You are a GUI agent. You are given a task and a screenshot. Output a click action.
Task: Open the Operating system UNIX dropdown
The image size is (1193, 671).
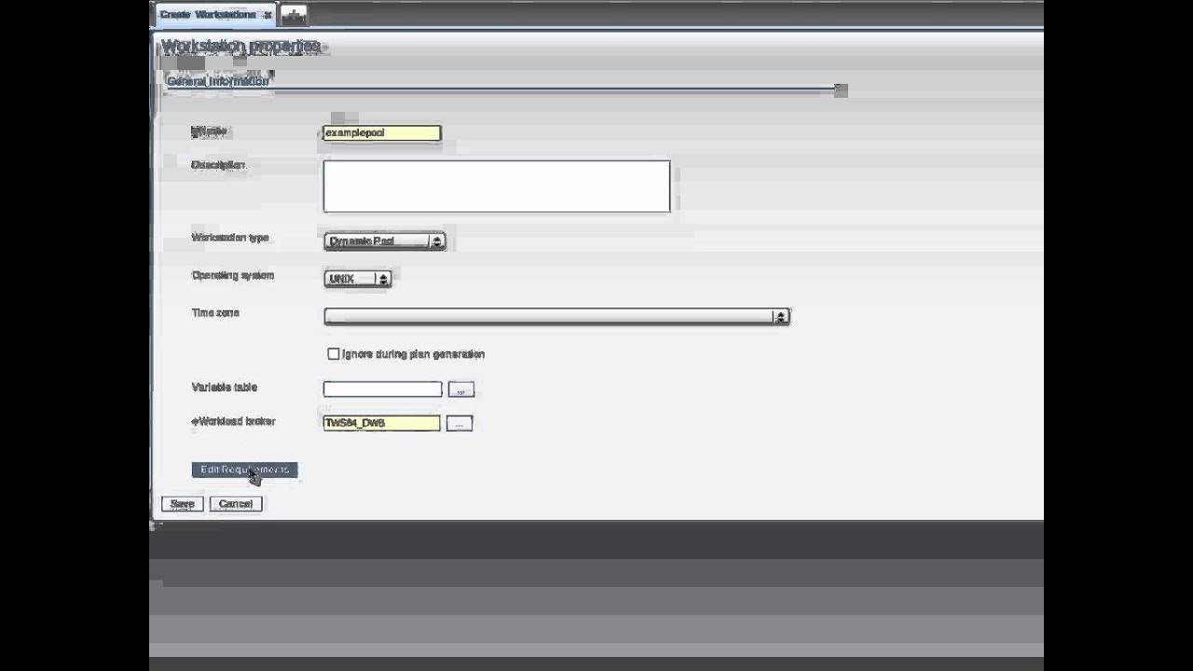(x=358, y=279)
